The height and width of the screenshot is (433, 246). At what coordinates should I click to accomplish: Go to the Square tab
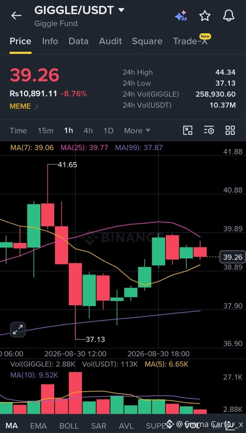[x=147, y=41]
